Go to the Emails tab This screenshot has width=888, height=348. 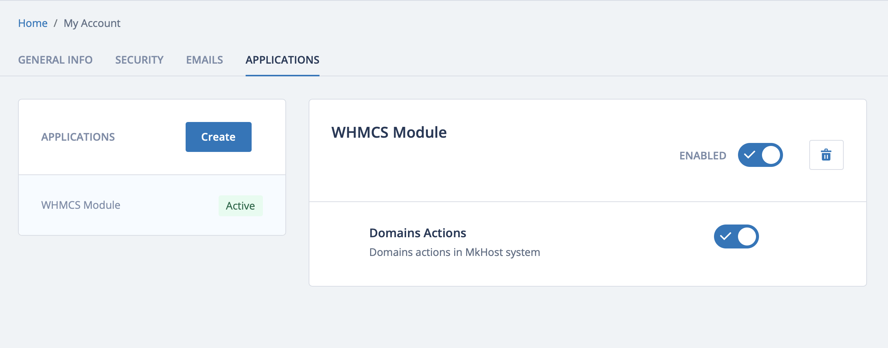pos(204,60)
